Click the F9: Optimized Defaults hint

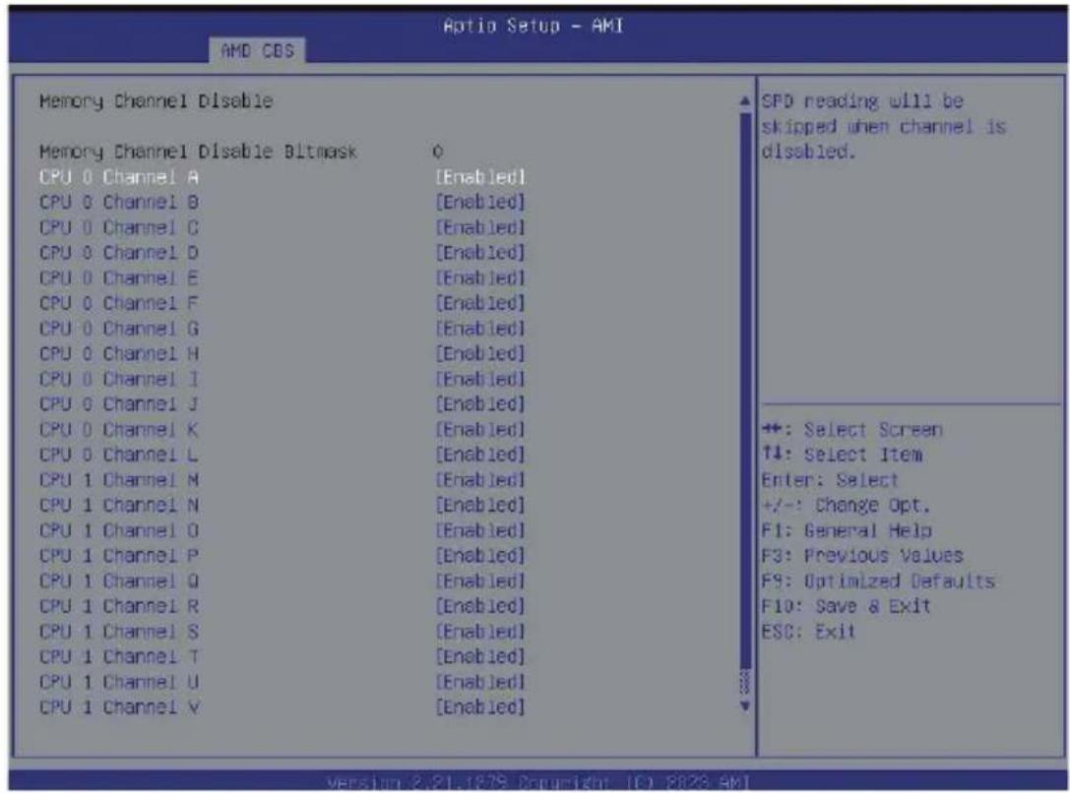coord(878,580)
